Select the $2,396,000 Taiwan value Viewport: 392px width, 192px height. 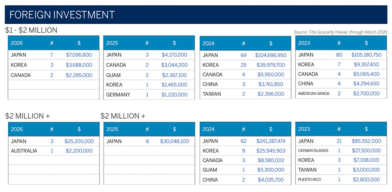(271, 94)
